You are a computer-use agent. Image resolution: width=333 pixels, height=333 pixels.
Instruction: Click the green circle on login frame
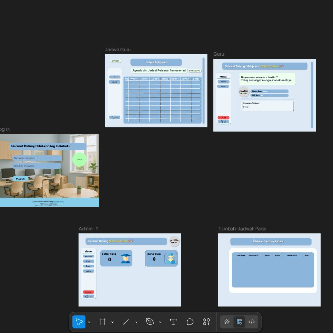[79, 160]
